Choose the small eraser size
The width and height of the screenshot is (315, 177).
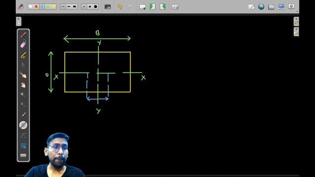tap(84, 6)
